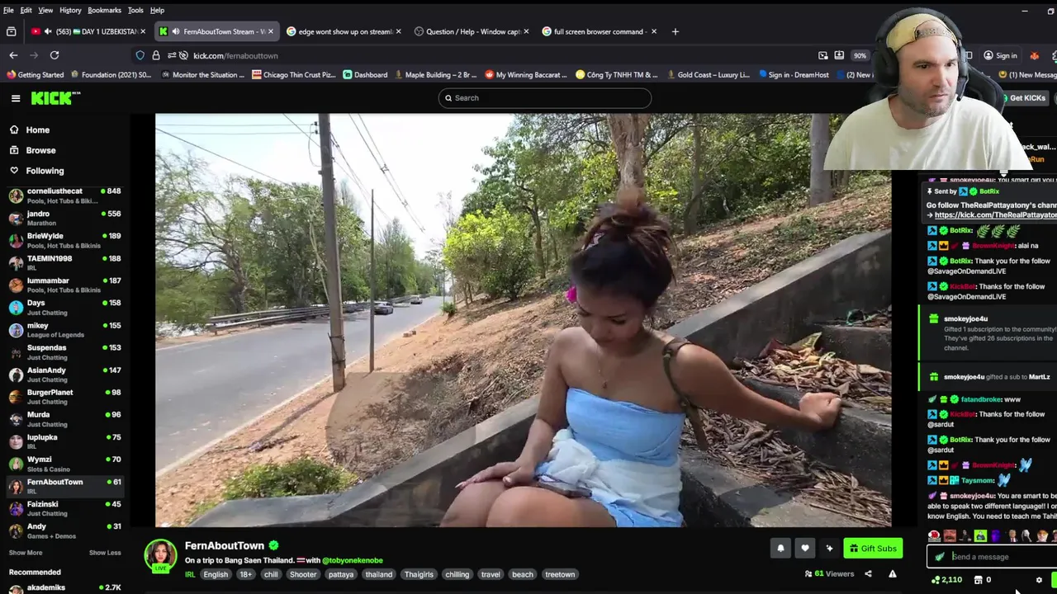Switch to full screen browser command tab

tap(600, 31)
